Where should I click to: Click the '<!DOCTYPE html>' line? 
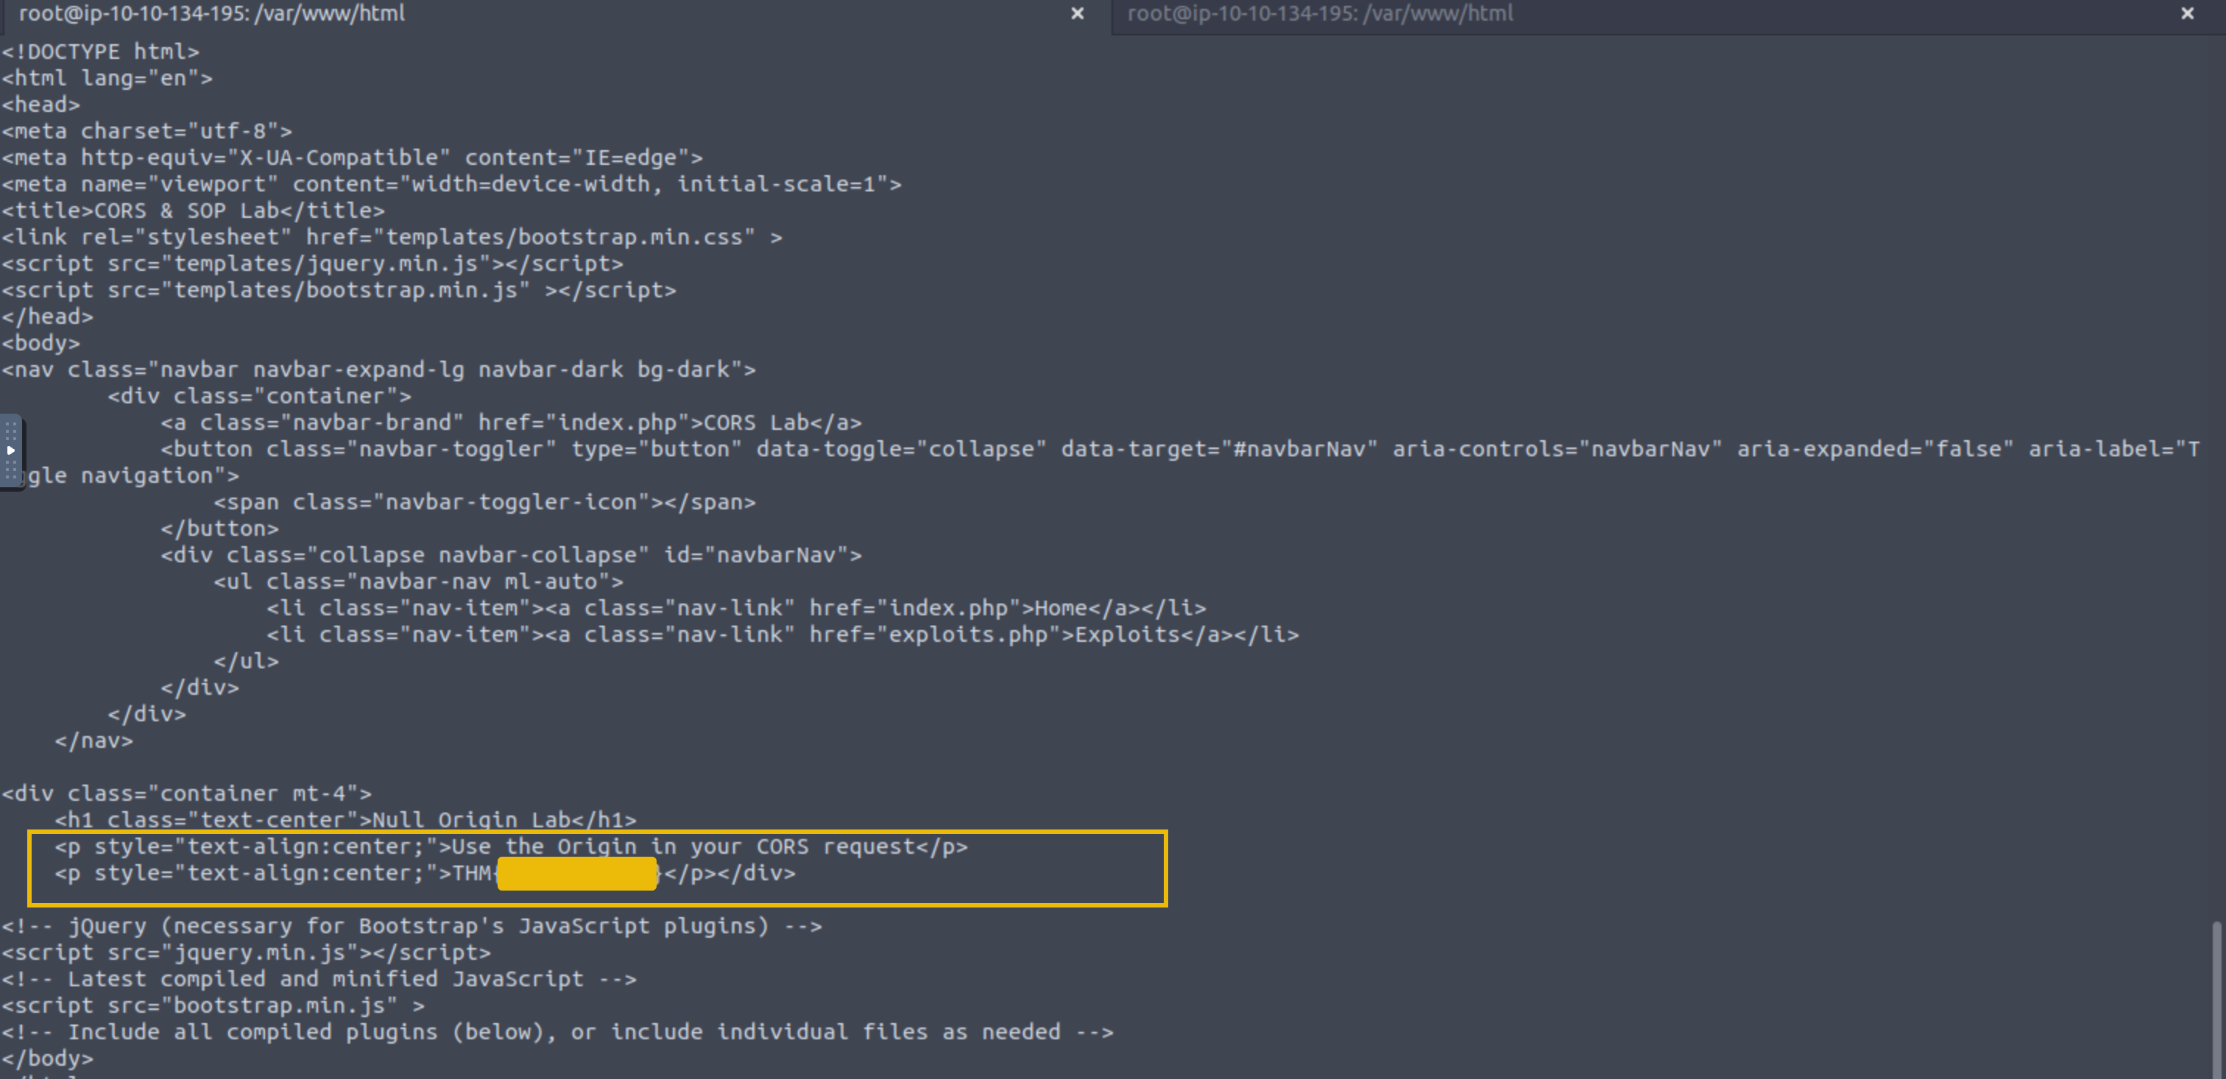click(100, 52)
